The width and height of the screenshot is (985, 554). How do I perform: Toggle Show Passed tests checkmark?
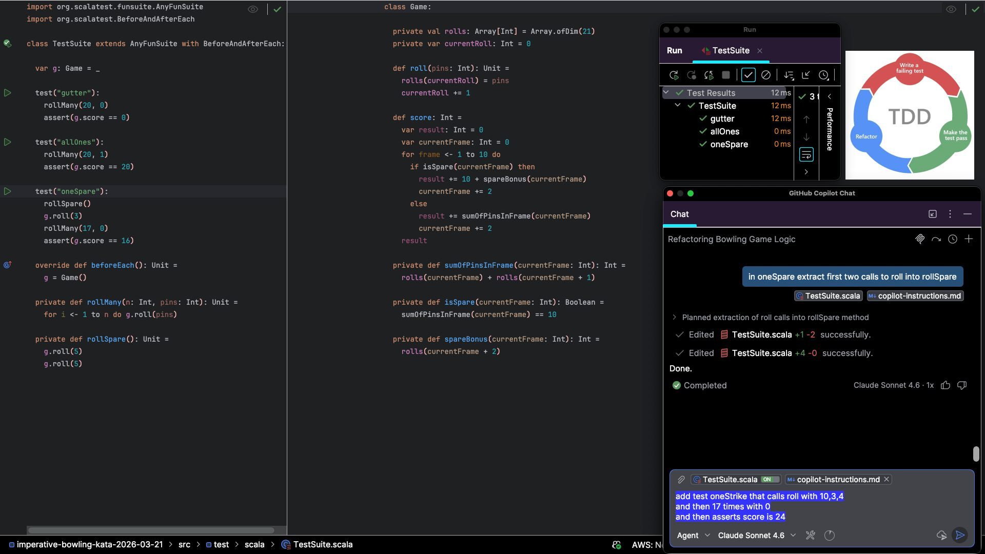(x=748, y=75)
